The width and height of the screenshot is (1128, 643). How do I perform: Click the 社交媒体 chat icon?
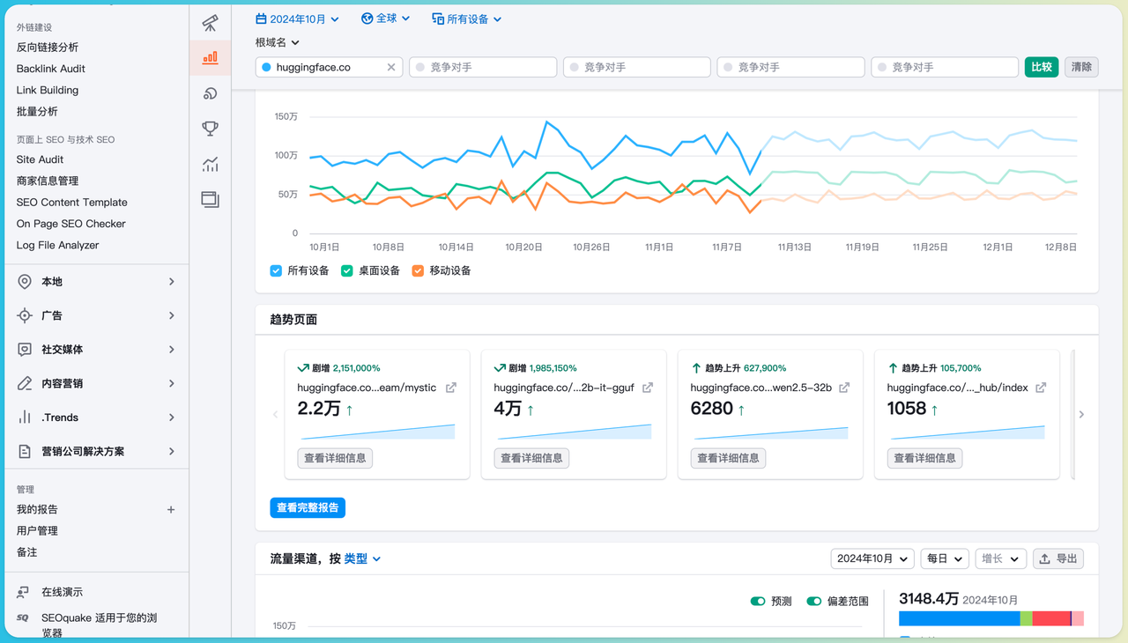(25, 350)
